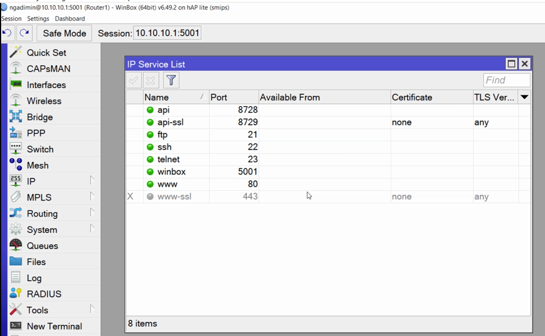545x336 pixels.
Task: Sort by TLS Version column header
Action: [496, 97]
